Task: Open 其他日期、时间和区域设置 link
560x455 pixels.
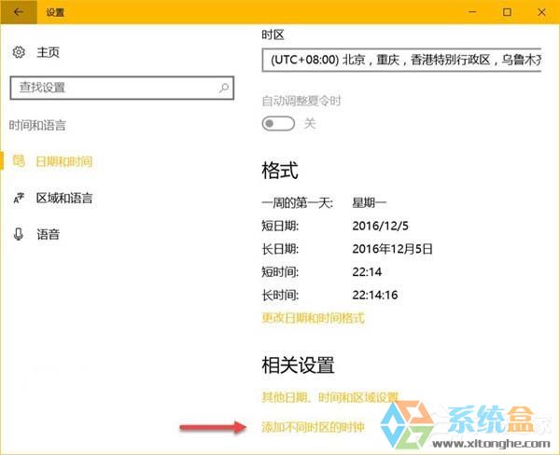Action: click(330, 397)
